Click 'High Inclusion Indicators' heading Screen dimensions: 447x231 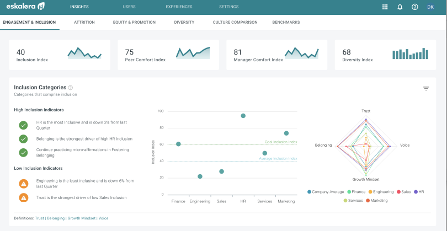coord(39,110)
